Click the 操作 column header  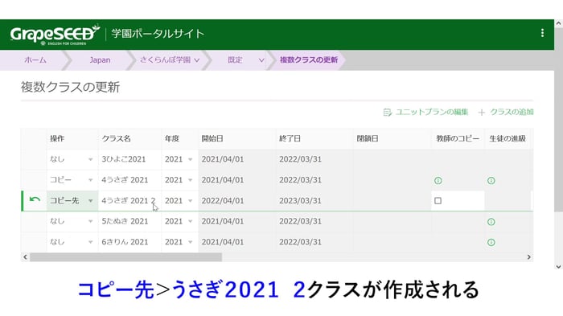[57, 138]
